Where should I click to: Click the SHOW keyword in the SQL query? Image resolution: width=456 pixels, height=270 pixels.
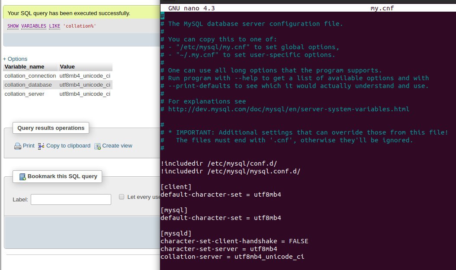click(x=13, y=26)
